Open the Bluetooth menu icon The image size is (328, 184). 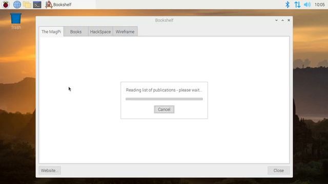288,5
